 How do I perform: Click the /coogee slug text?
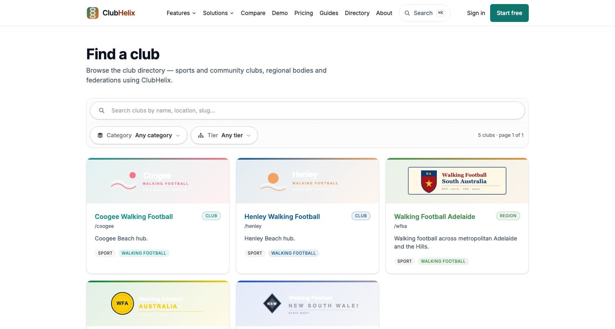tap(105, 226)
